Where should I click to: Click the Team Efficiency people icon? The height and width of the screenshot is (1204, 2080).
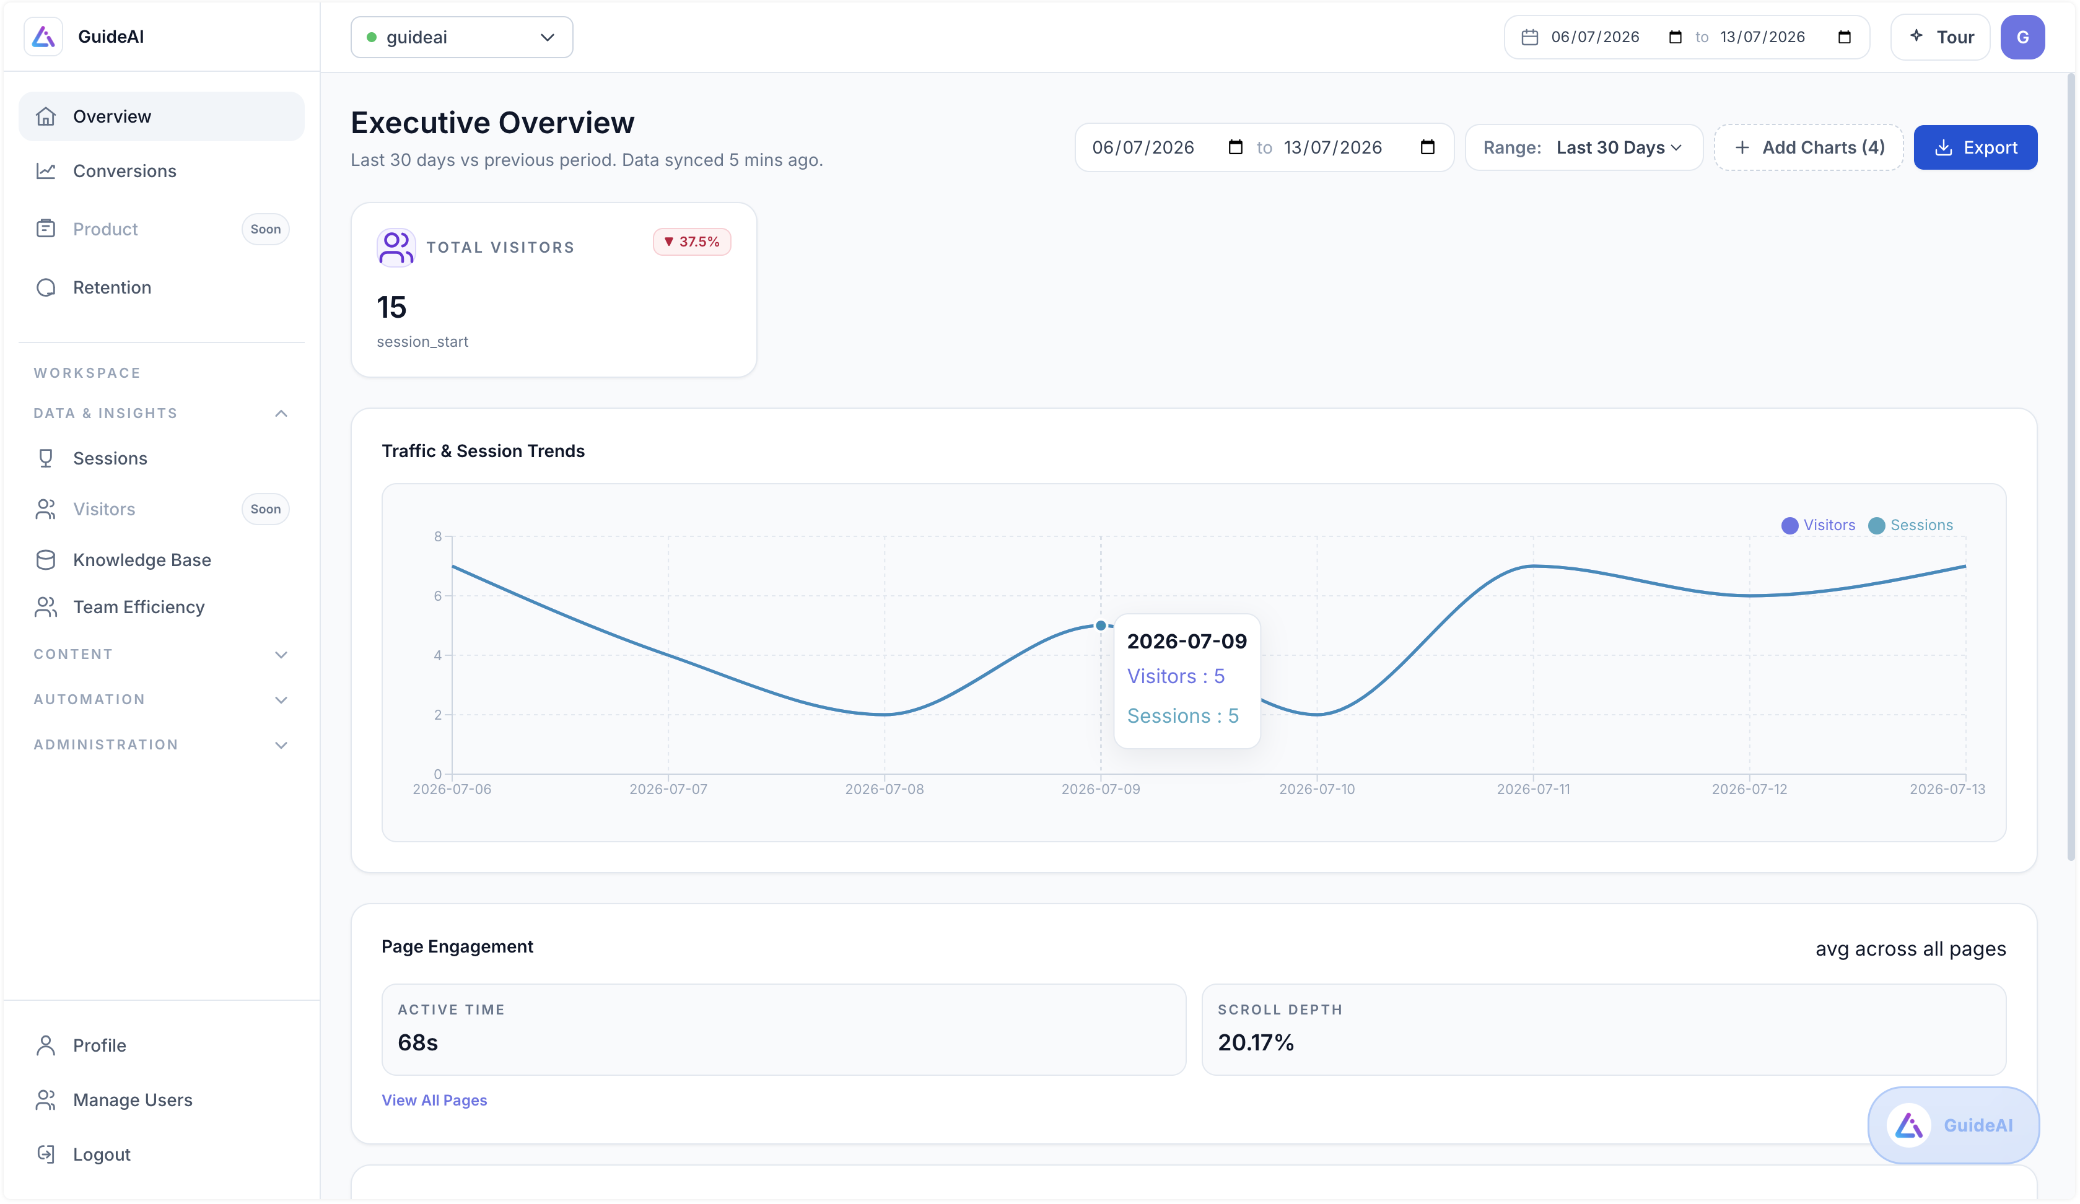click(x=46, y=608)
